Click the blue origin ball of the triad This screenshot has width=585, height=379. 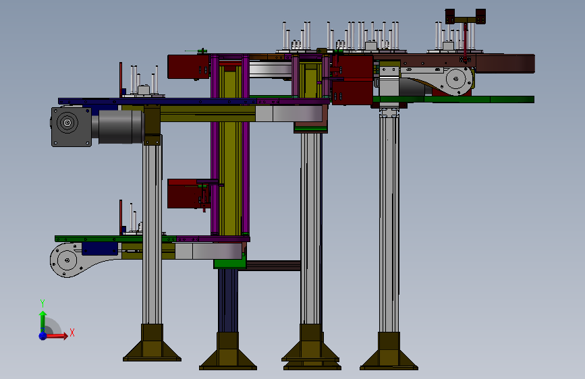(x=43, y=336)
